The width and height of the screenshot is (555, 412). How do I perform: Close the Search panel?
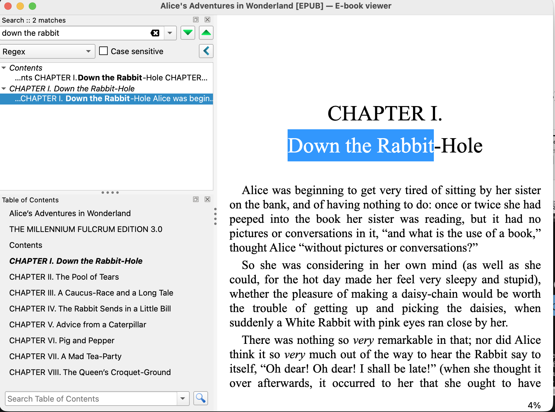pyautogui.click(x=207, y=20)
